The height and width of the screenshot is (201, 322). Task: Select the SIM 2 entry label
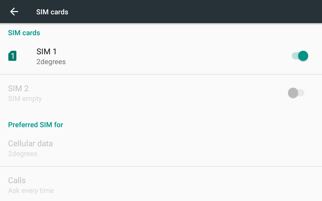18,88
